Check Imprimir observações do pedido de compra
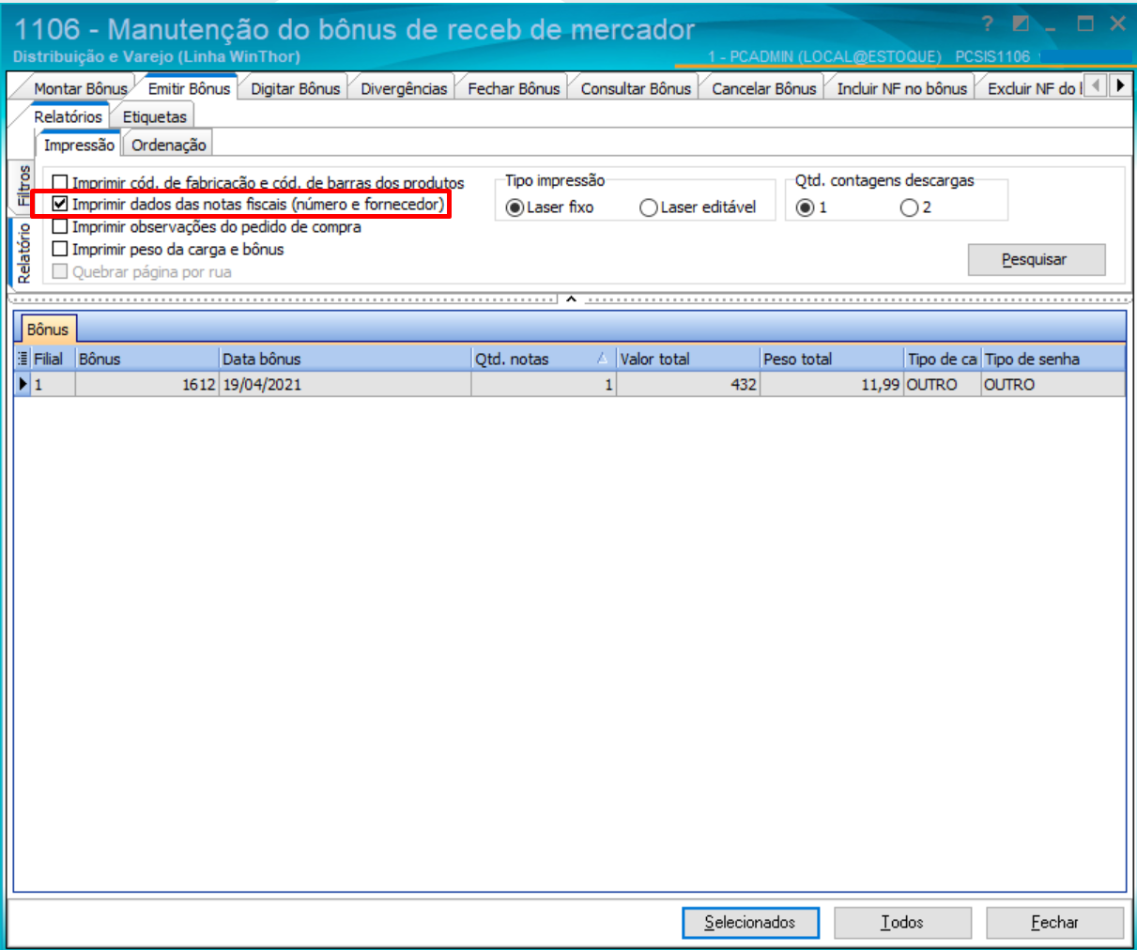 [x=60, y=226]
